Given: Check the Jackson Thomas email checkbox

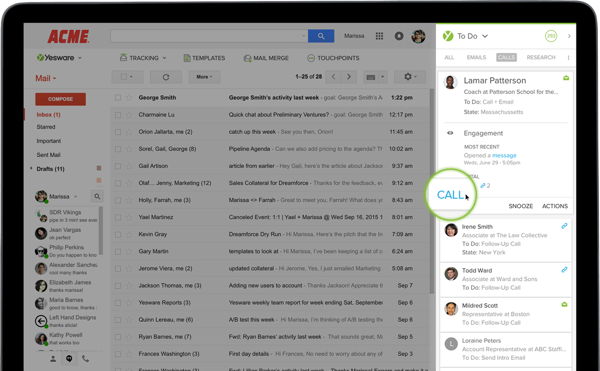Looking at the screenshot, I should (118, 286).
